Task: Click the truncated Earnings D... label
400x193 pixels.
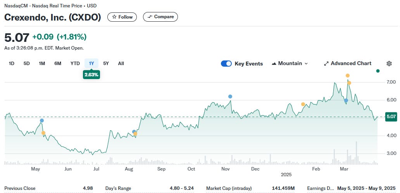Action: (x=321, y=188)
